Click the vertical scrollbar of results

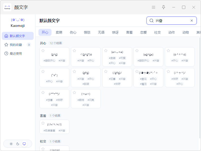point(200,88)
